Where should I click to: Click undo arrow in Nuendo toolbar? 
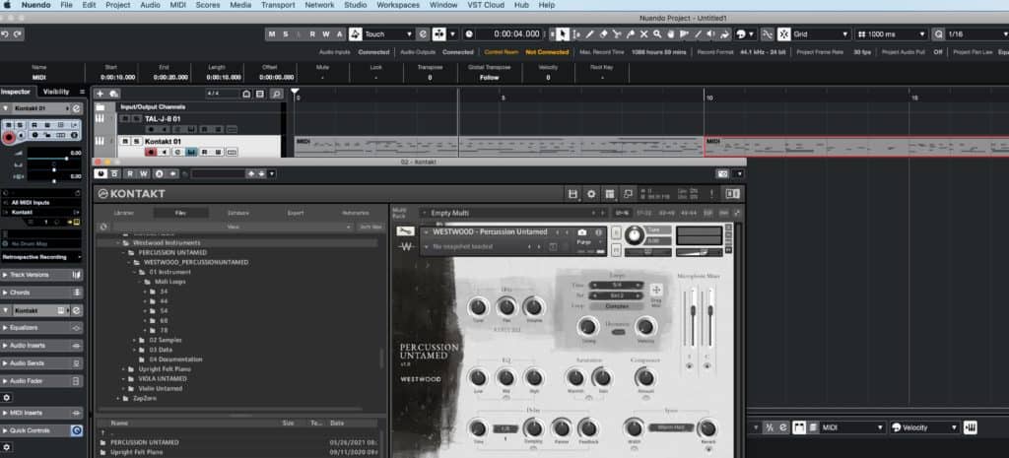click(x=5, y=34)
